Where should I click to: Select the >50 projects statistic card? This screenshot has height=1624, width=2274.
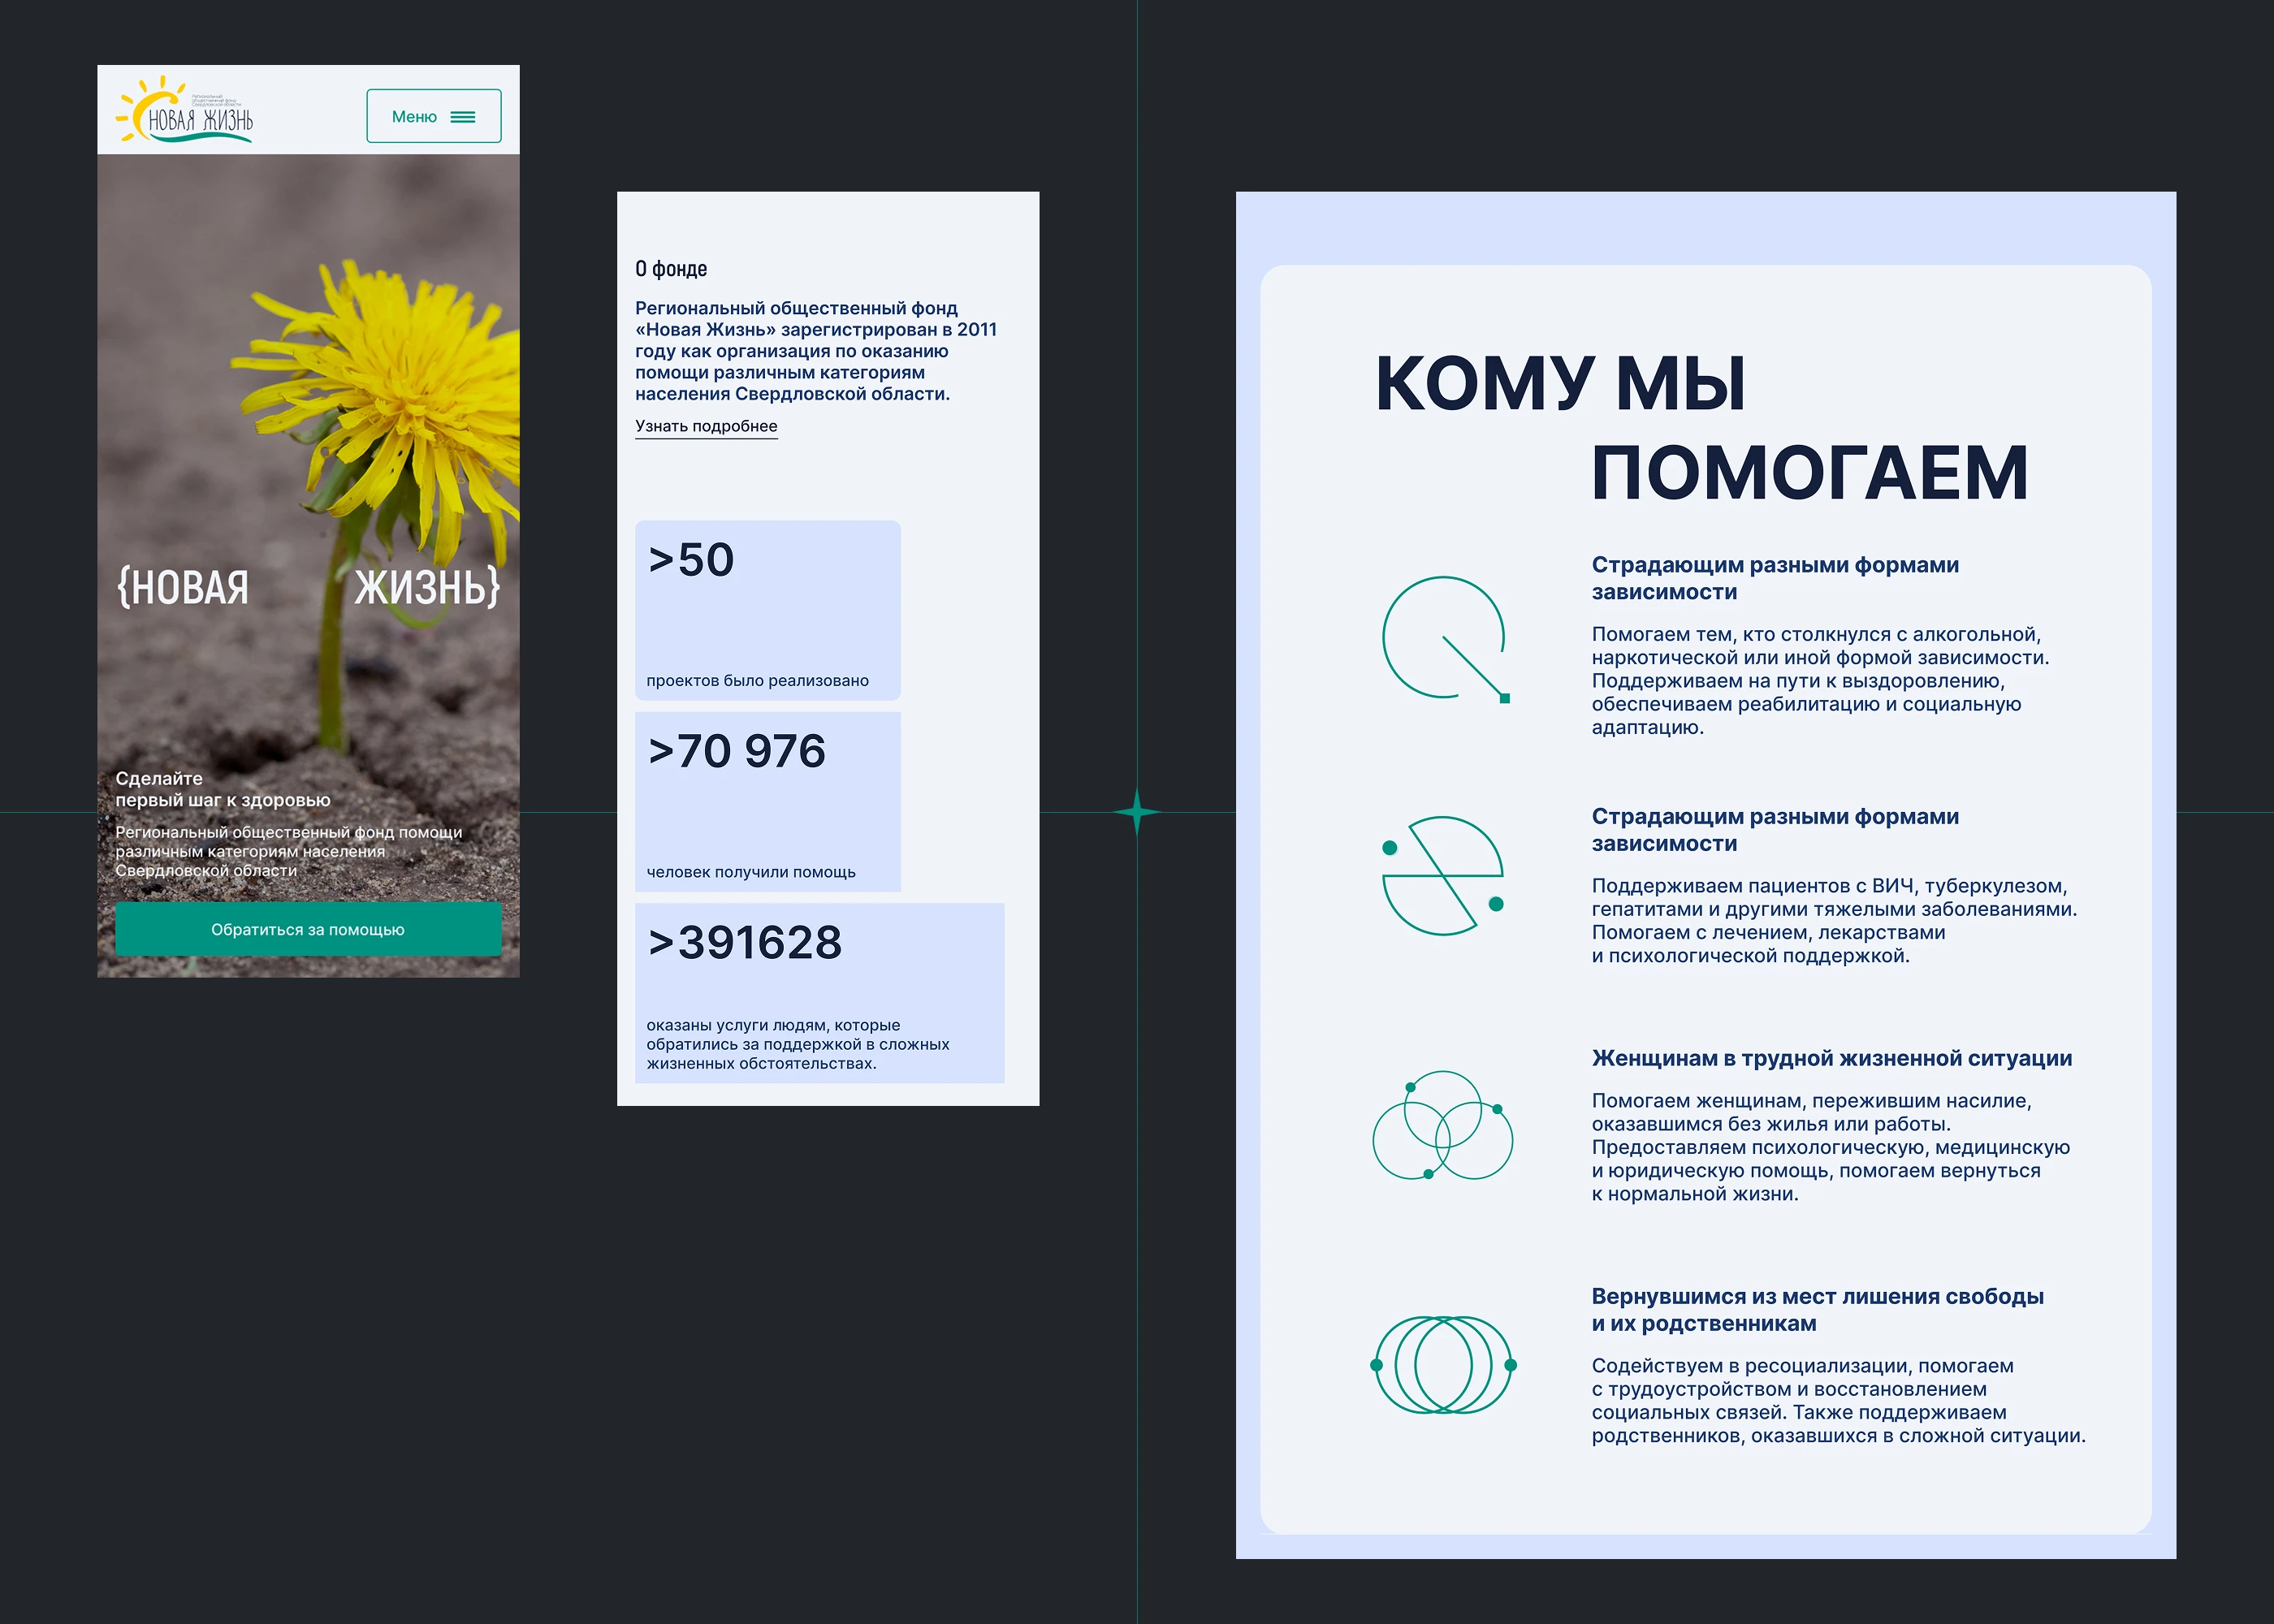point(767,610)
